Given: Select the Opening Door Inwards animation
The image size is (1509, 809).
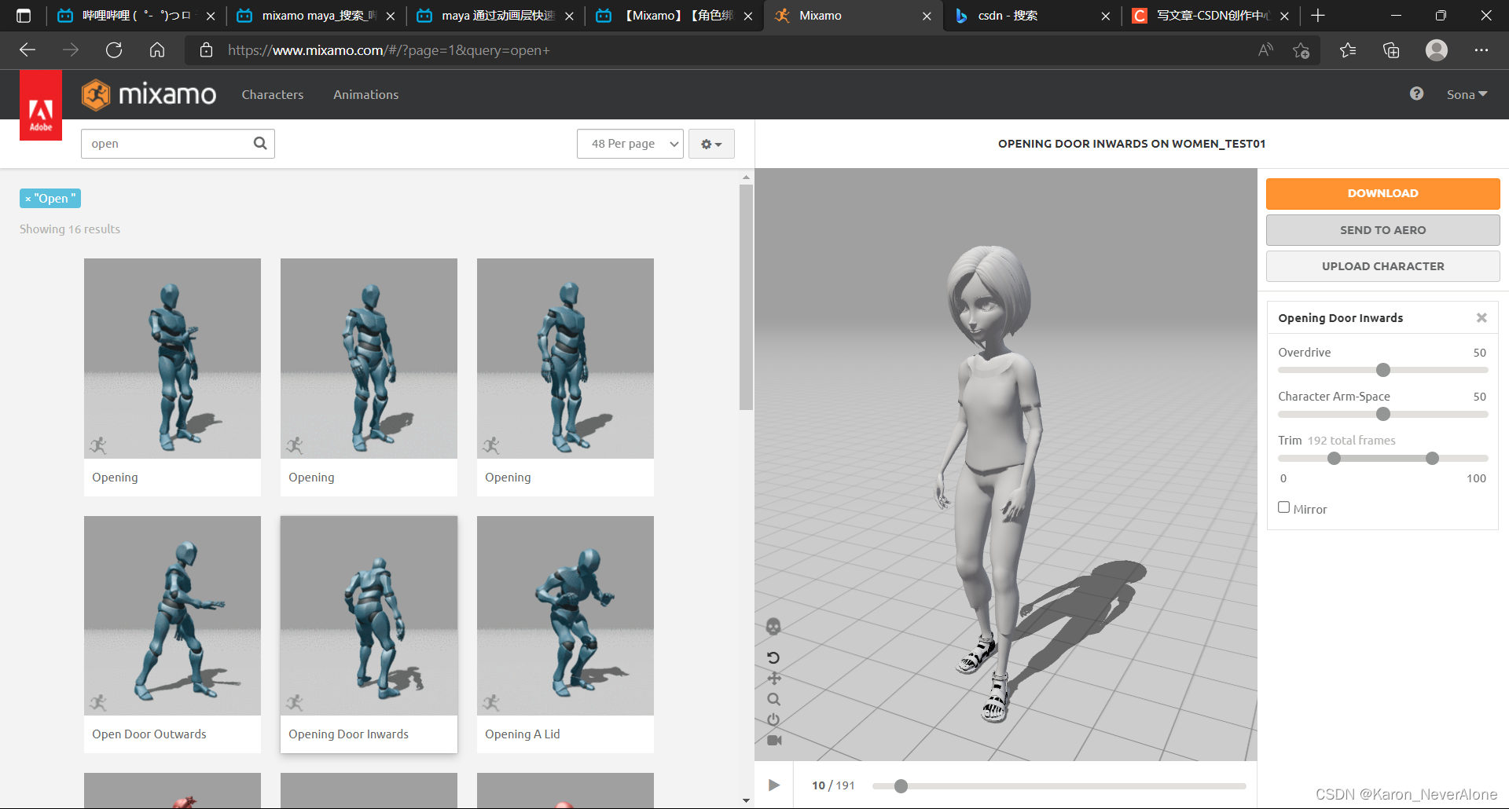Looking at the screenshot, I should (369, 635).
